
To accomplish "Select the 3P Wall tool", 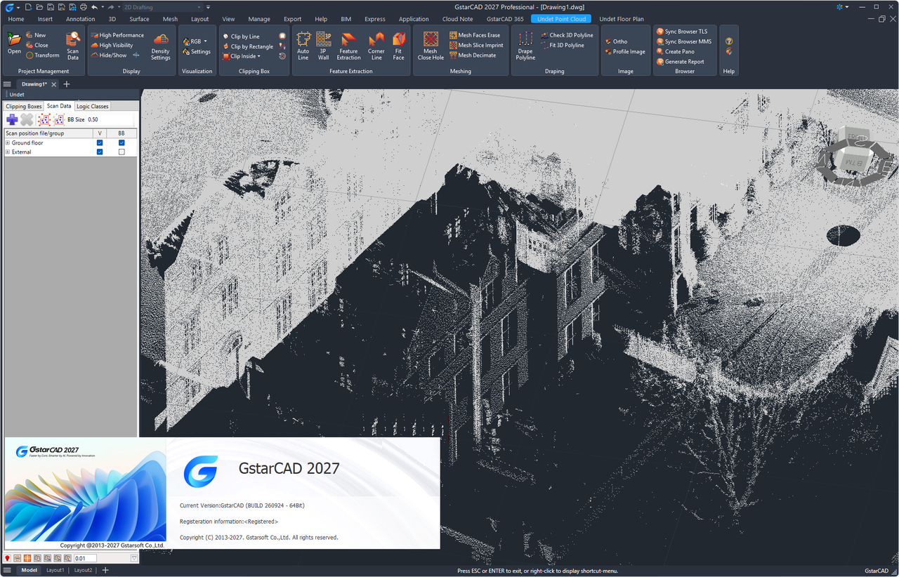I will (323, 45).
